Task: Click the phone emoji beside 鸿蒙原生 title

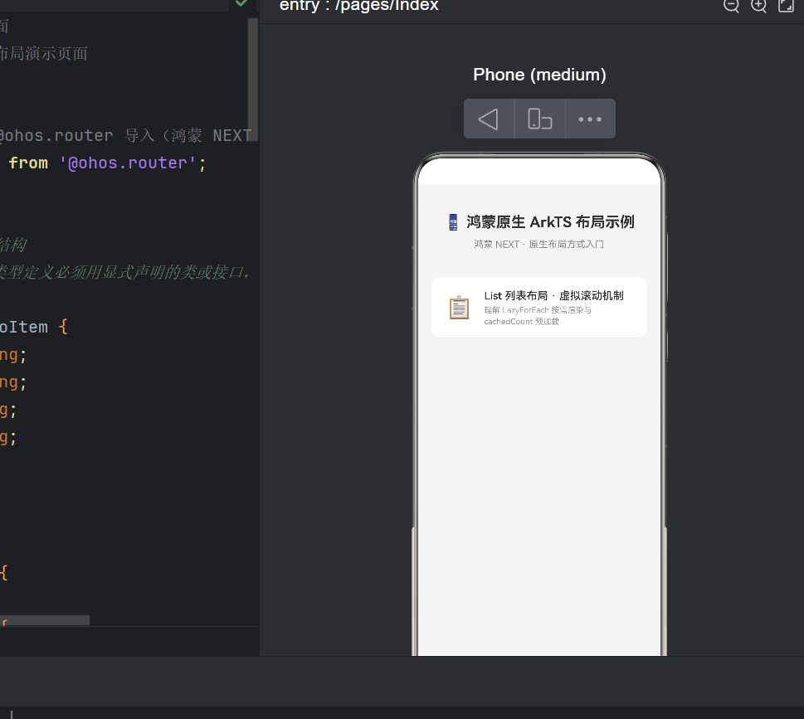Action: tap(453, 222)
